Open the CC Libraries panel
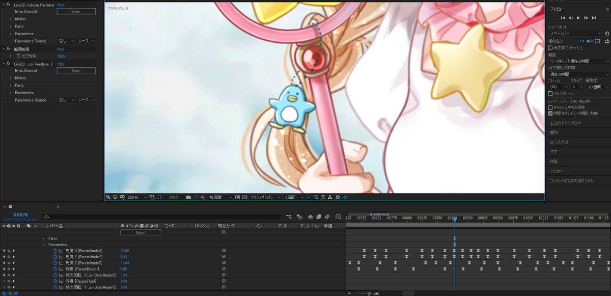 [x=559, y=142]
